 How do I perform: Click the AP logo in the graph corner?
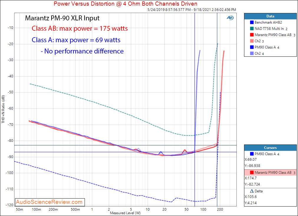[230, 18]
